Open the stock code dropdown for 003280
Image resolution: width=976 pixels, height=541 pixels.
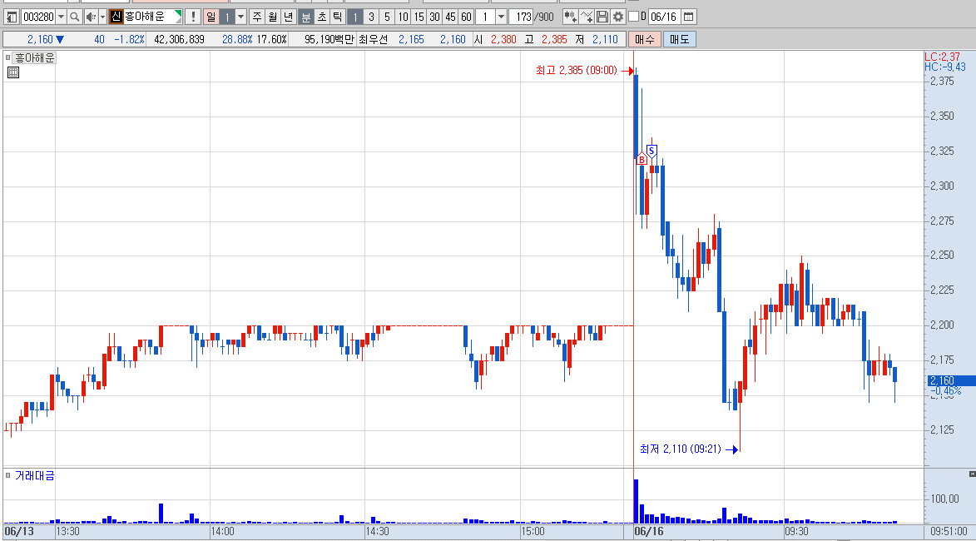[x=61, y=17]
